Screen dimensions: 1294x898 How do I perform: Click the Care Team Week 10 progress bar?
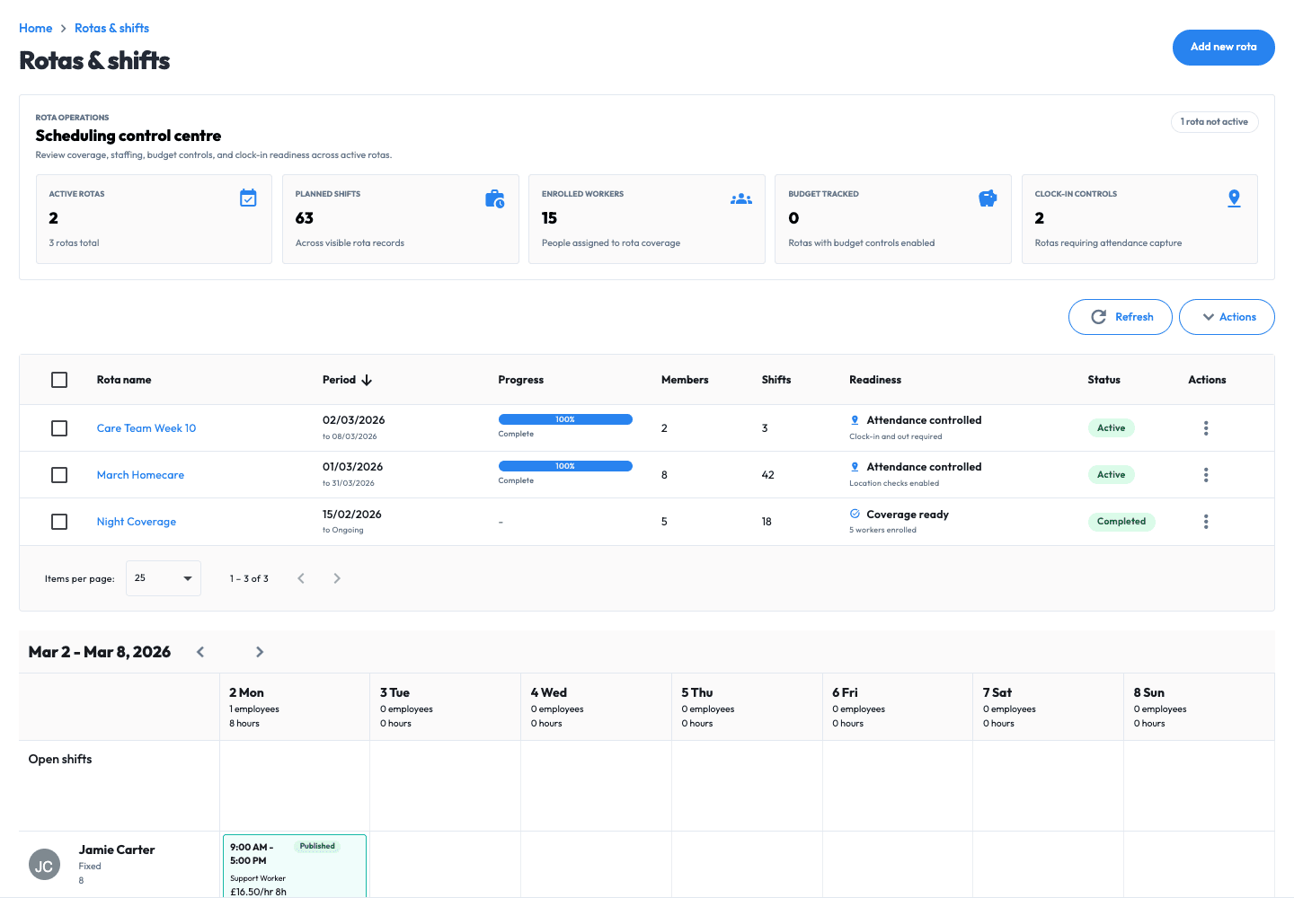pos(565,419)
